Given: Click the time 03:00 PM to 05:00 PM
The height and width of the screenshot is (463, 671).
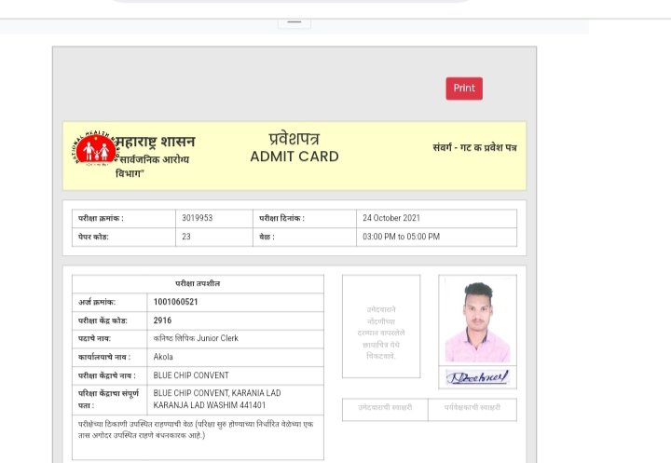Looking at the screenshot, I should point(401,237).
